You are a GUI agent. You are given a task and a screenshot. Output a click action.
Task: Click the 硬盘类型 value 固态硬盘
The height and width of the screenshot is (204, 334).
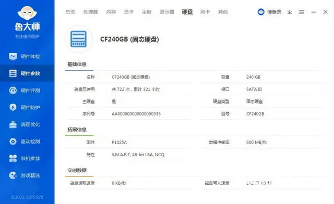(255, 101)
